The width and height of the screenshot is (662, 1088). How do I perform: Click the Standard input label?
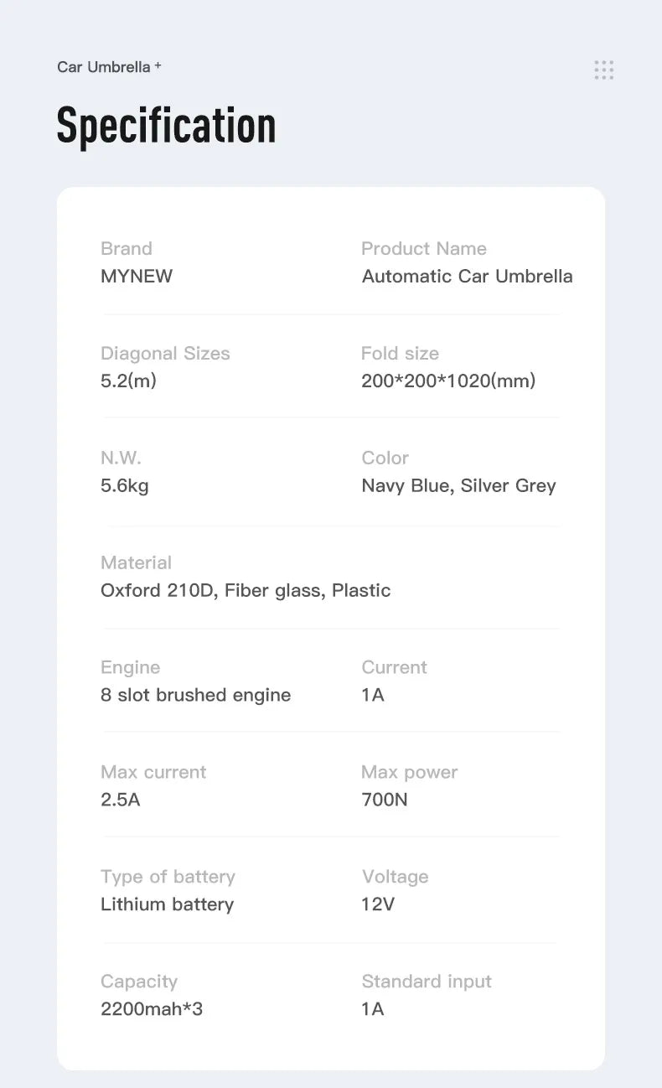(427, 982)
